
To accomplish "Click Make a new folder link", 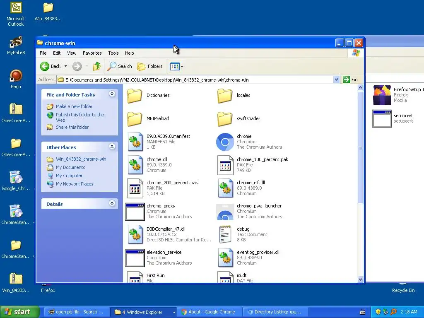I will (74, 106).
